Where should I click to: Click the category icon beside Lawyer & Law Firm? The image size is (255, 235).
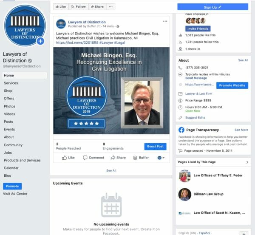coord(180,93)
